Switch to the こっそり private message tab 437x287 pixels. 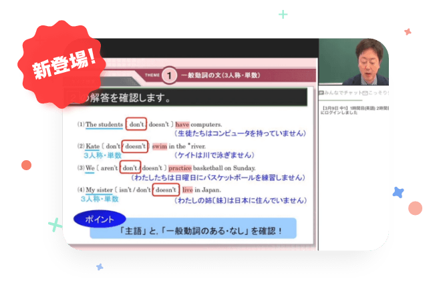tap(377, 93)
